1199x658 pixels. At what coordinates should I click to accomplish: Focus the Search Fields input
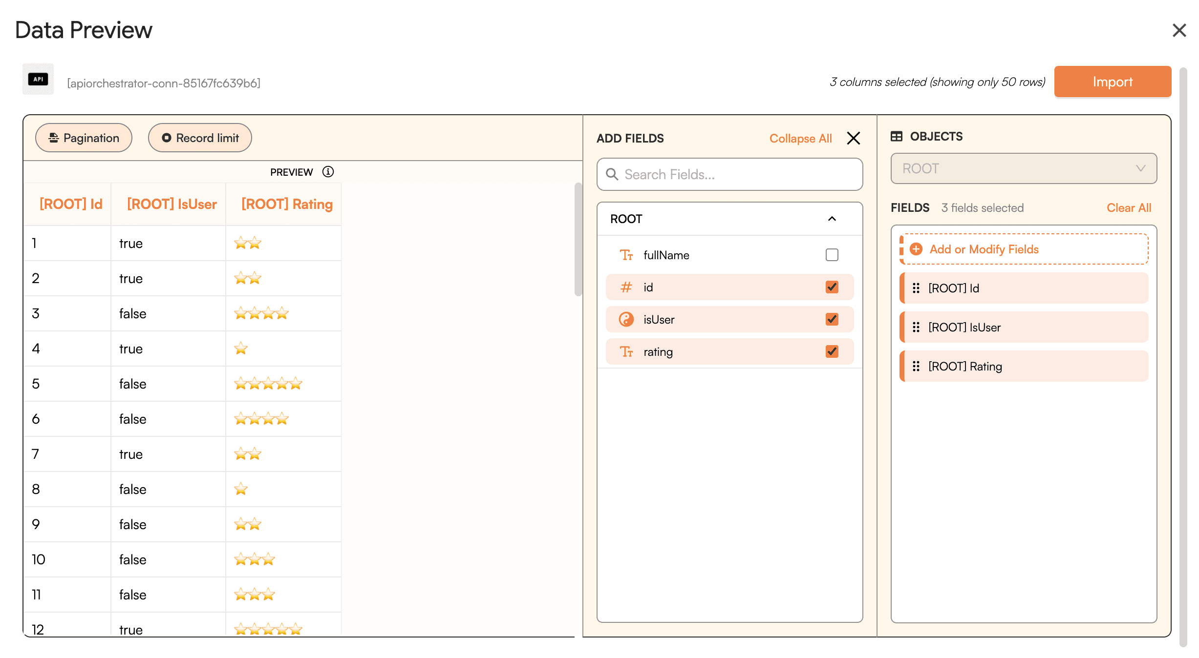pos(729,174)
